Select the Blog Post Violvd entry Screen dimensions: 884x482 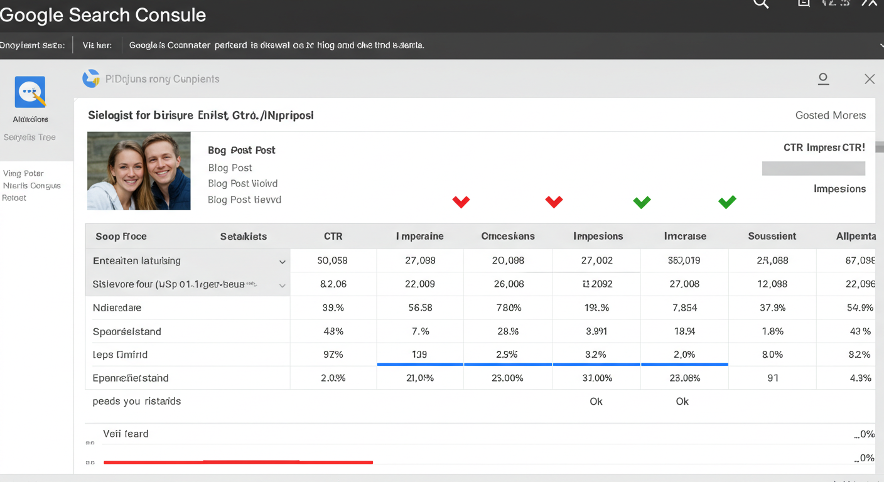tap(243, 183)
